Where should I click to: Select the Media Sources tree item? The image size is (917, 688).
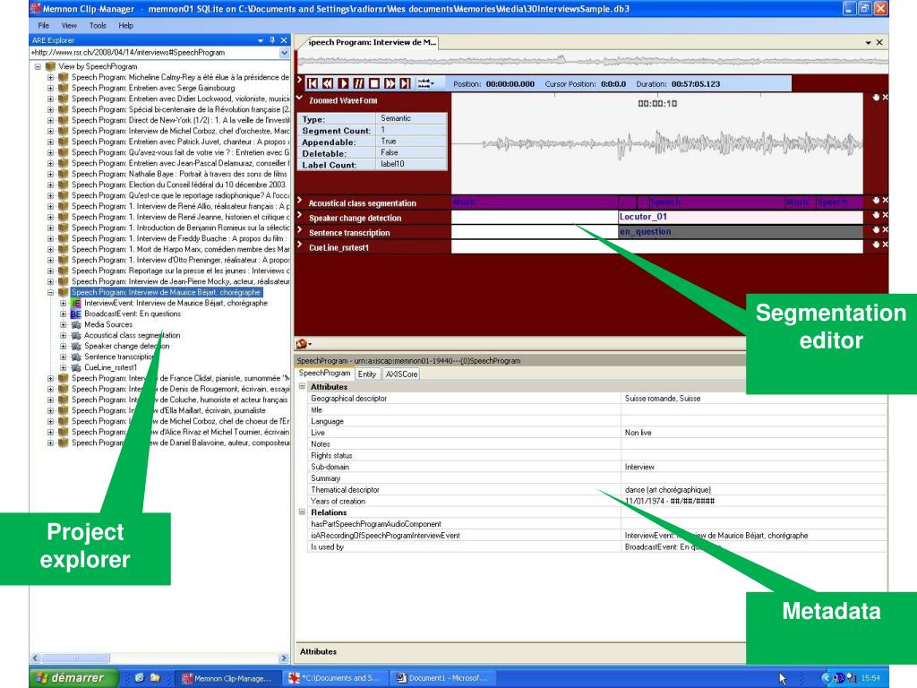[108, 324]
